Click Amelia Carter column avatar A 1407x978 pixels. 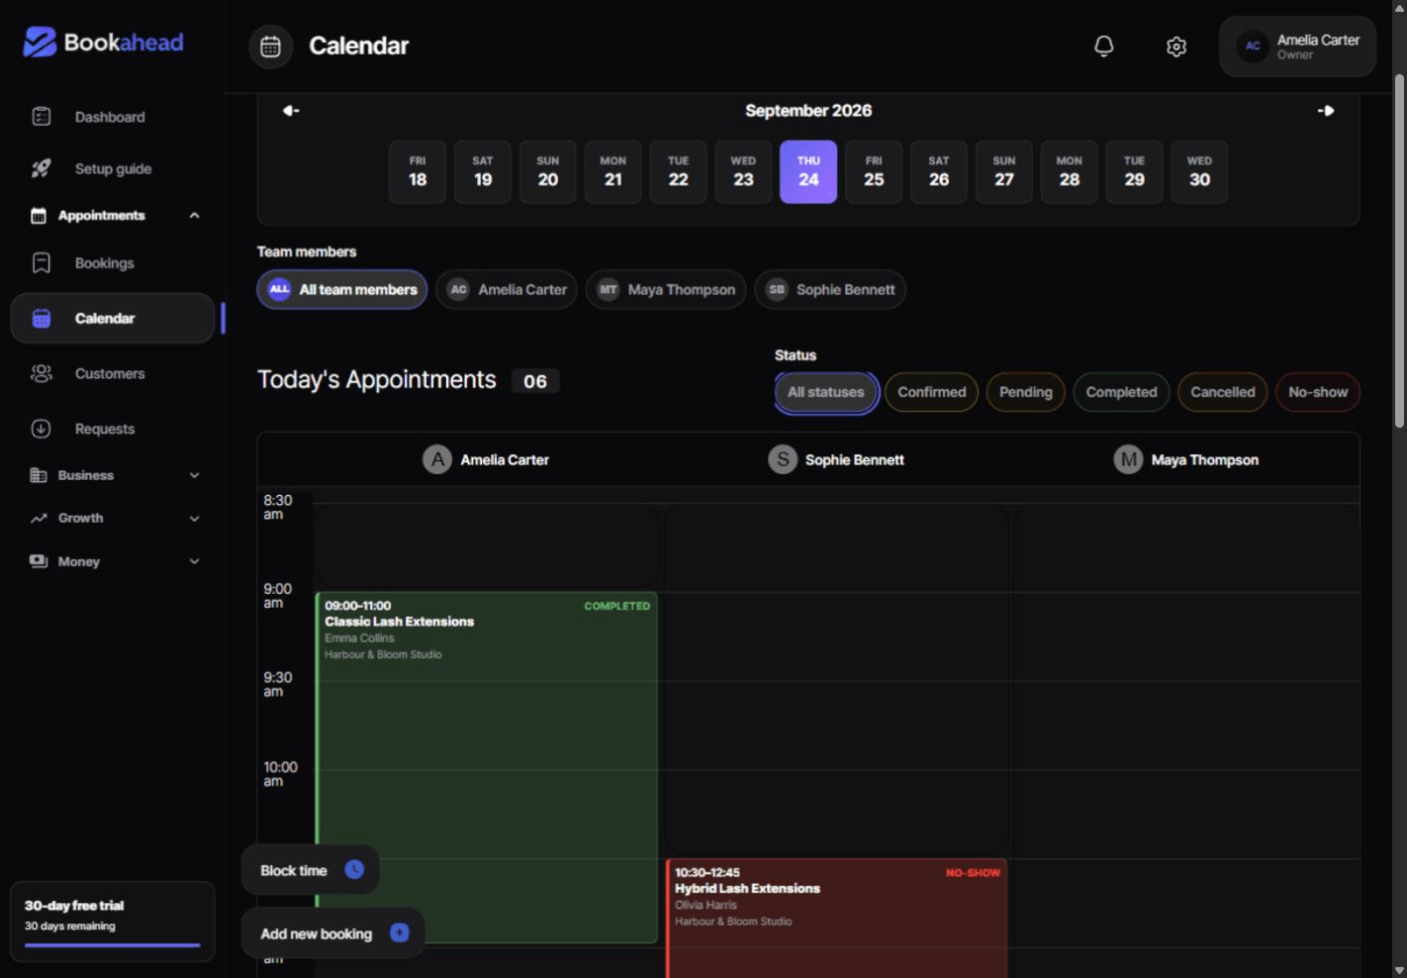(437, 459)
